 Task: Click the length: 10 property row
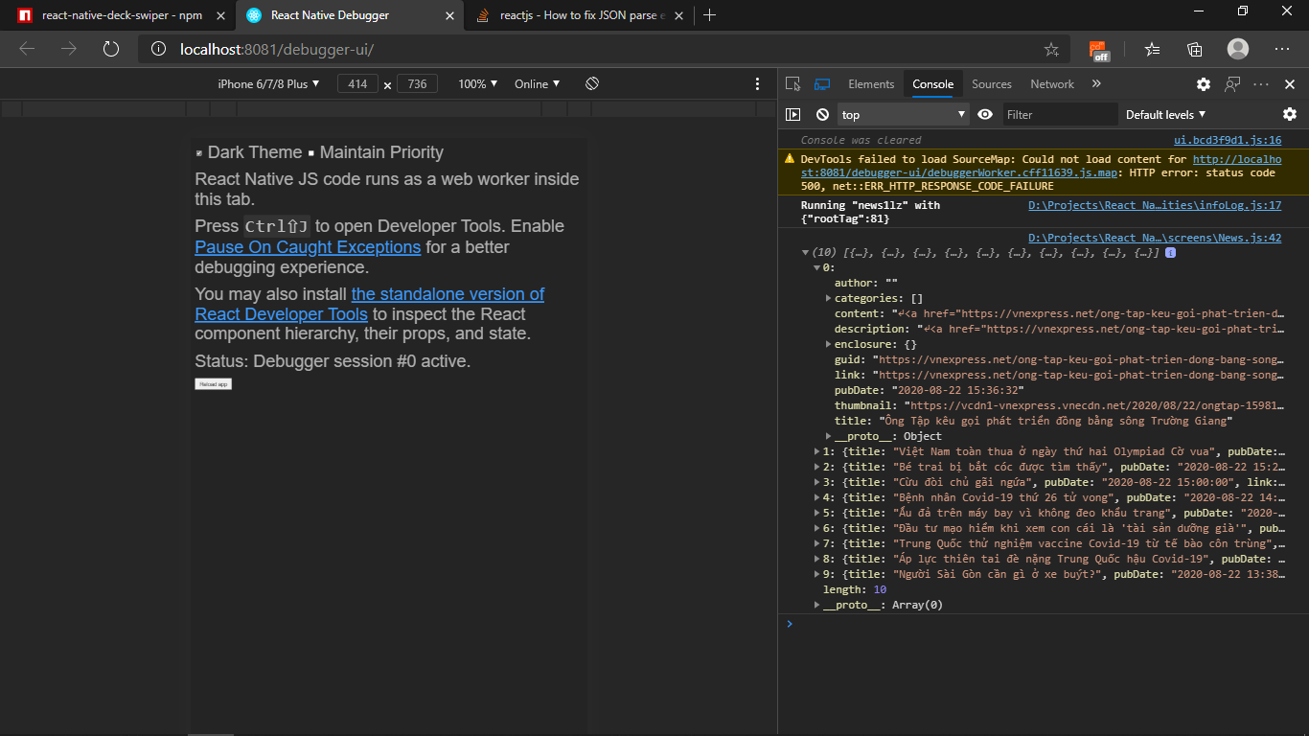(855, 589)
